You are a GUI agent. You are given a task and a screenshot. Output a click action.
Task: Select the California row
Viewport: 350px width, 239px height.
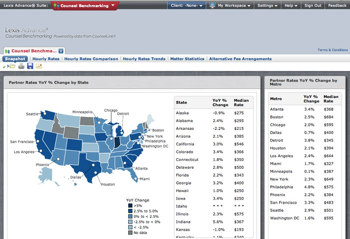213,144
